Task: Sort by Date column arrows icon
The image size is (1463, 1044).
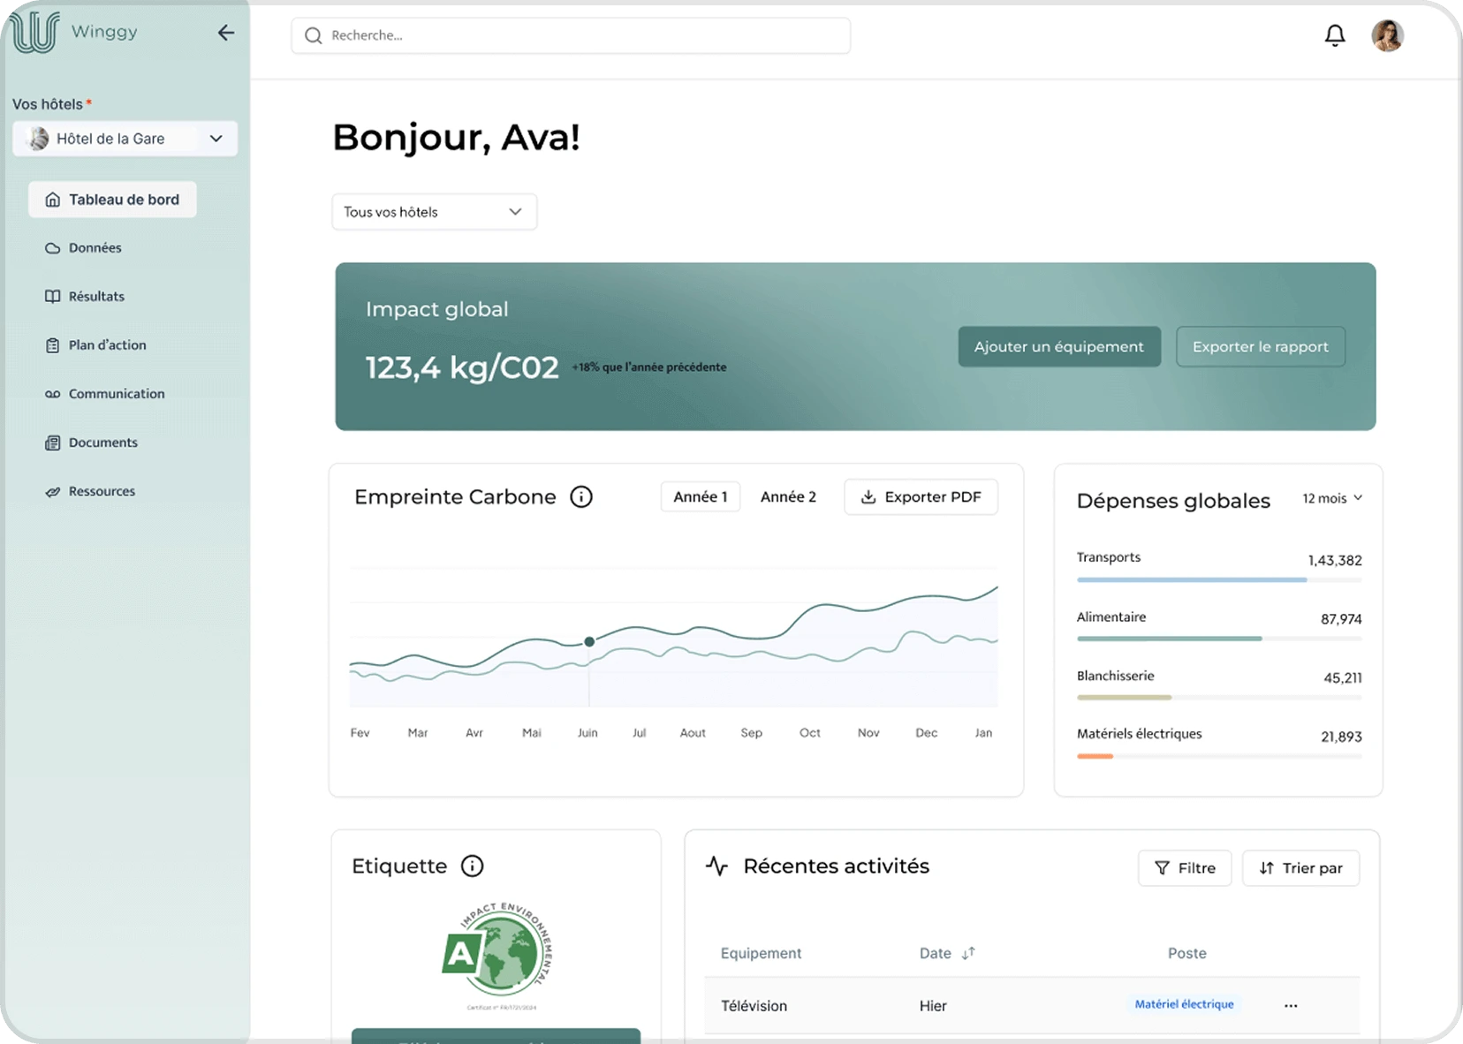Action: (x=968, y=953)
